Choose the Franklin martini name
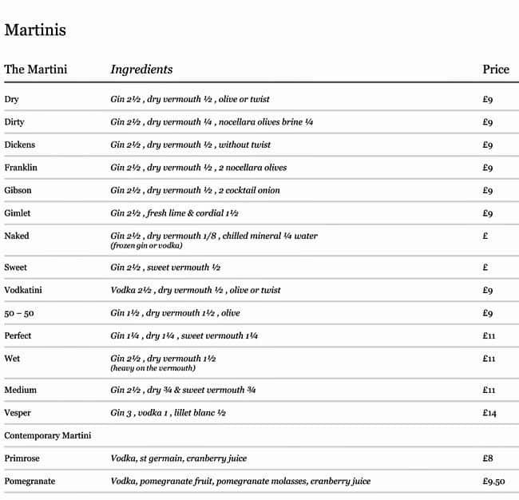The height and width of the screenshot is (500, 519). coord(21,168)
